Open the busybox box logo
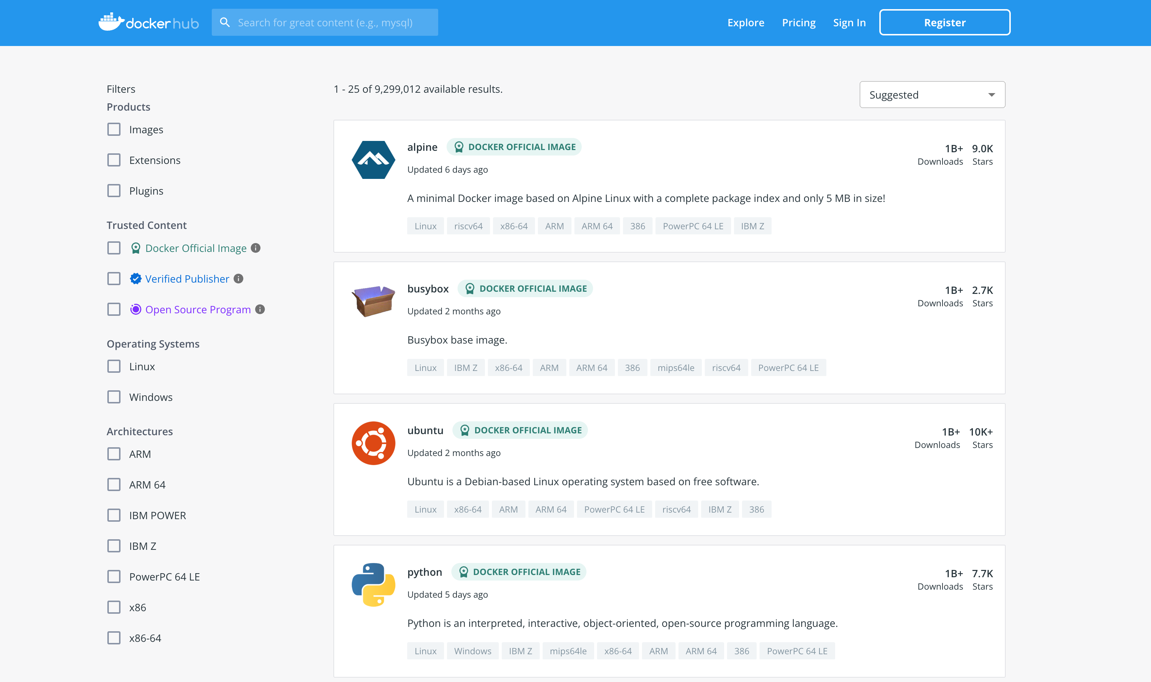Viewport: 1151px width, 682px height. point(373,301)
